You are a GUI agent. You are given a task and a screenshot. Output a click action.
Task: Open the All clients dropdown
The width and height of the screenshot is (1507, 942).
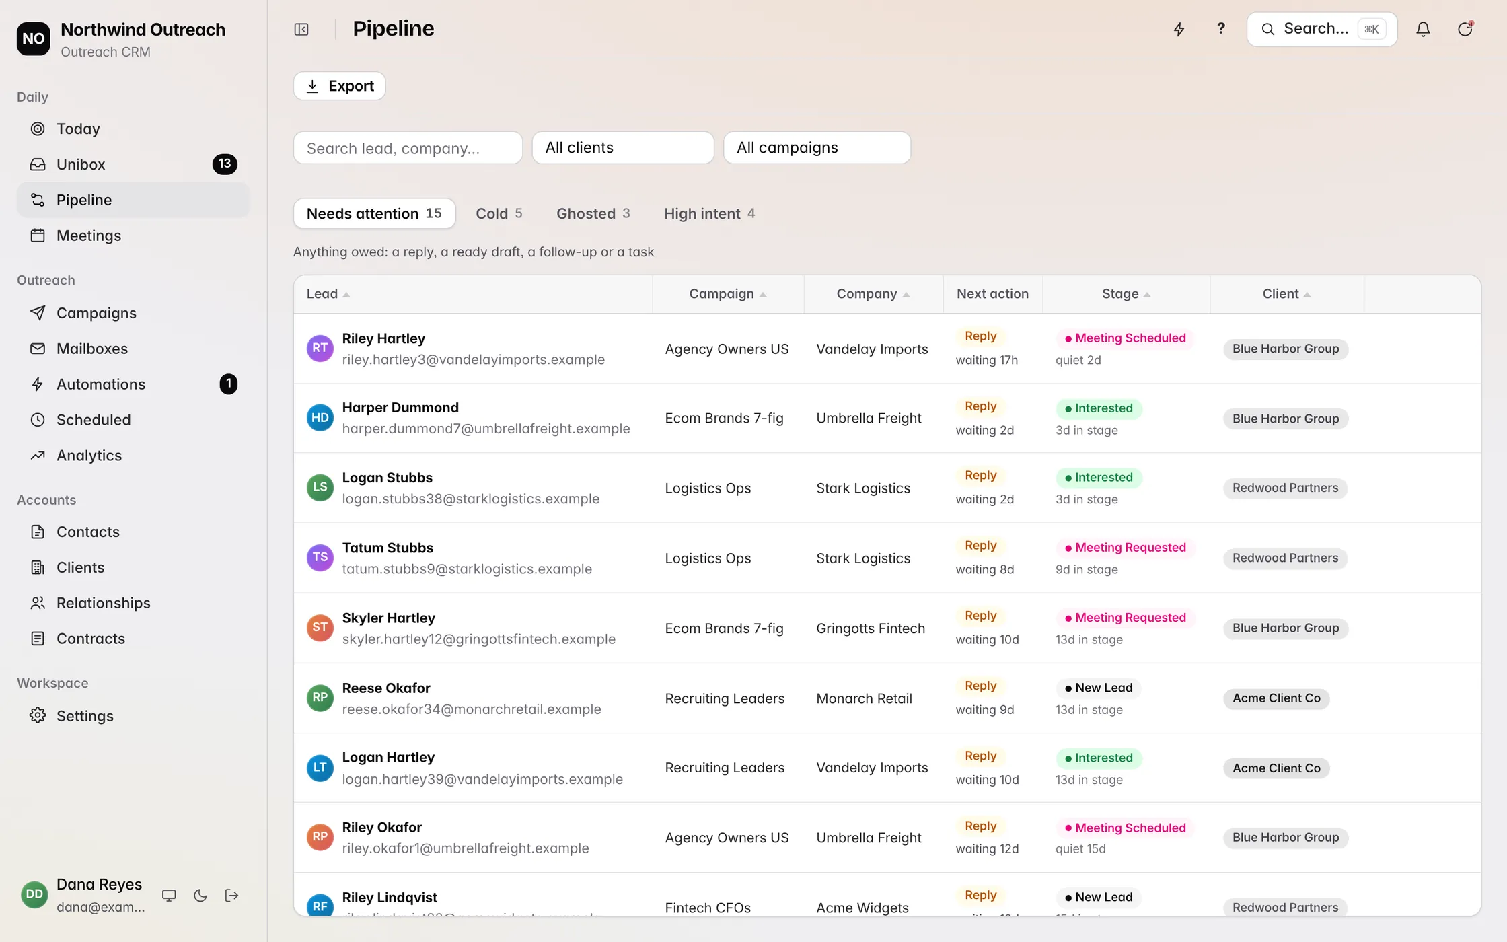click(x=623, y=147)
